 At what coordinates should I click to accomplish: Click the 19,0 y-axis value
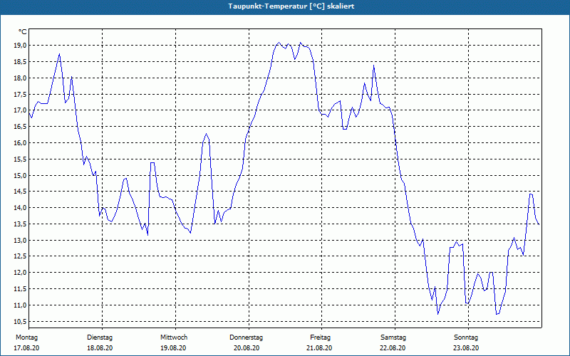pyautogui.click(x=21, y=46)
